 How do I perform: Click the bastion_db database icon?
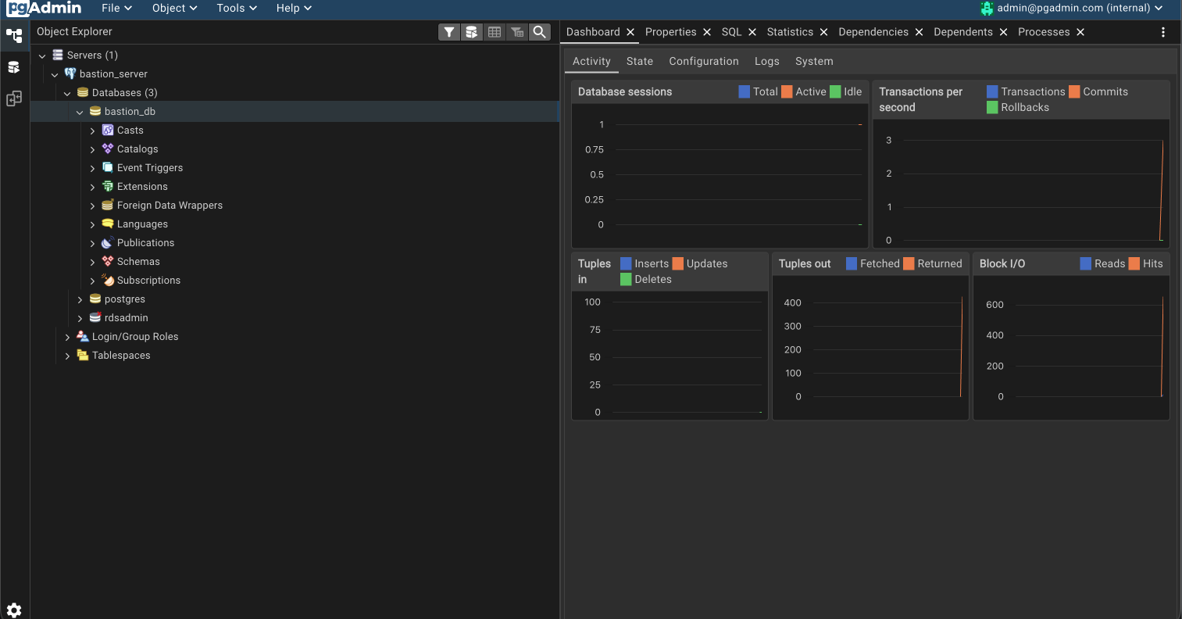[x=95, y=111]
